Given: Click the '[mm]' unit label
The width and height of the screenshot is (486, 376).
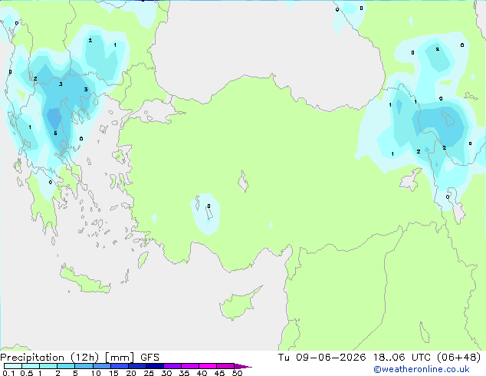Looking at the screenshot, I should tap(120, 358).
